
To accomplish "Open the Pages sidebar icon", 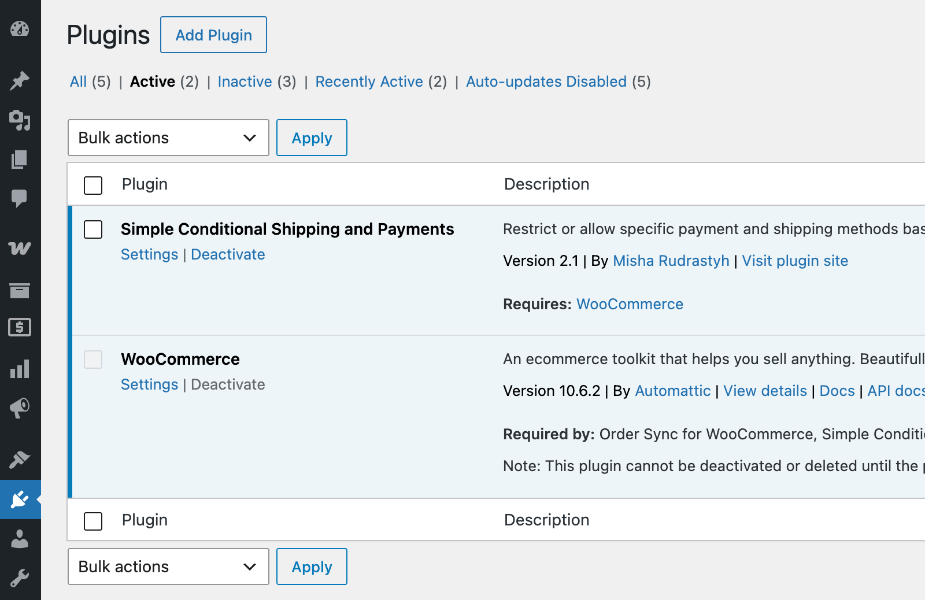I will [20, 160].
